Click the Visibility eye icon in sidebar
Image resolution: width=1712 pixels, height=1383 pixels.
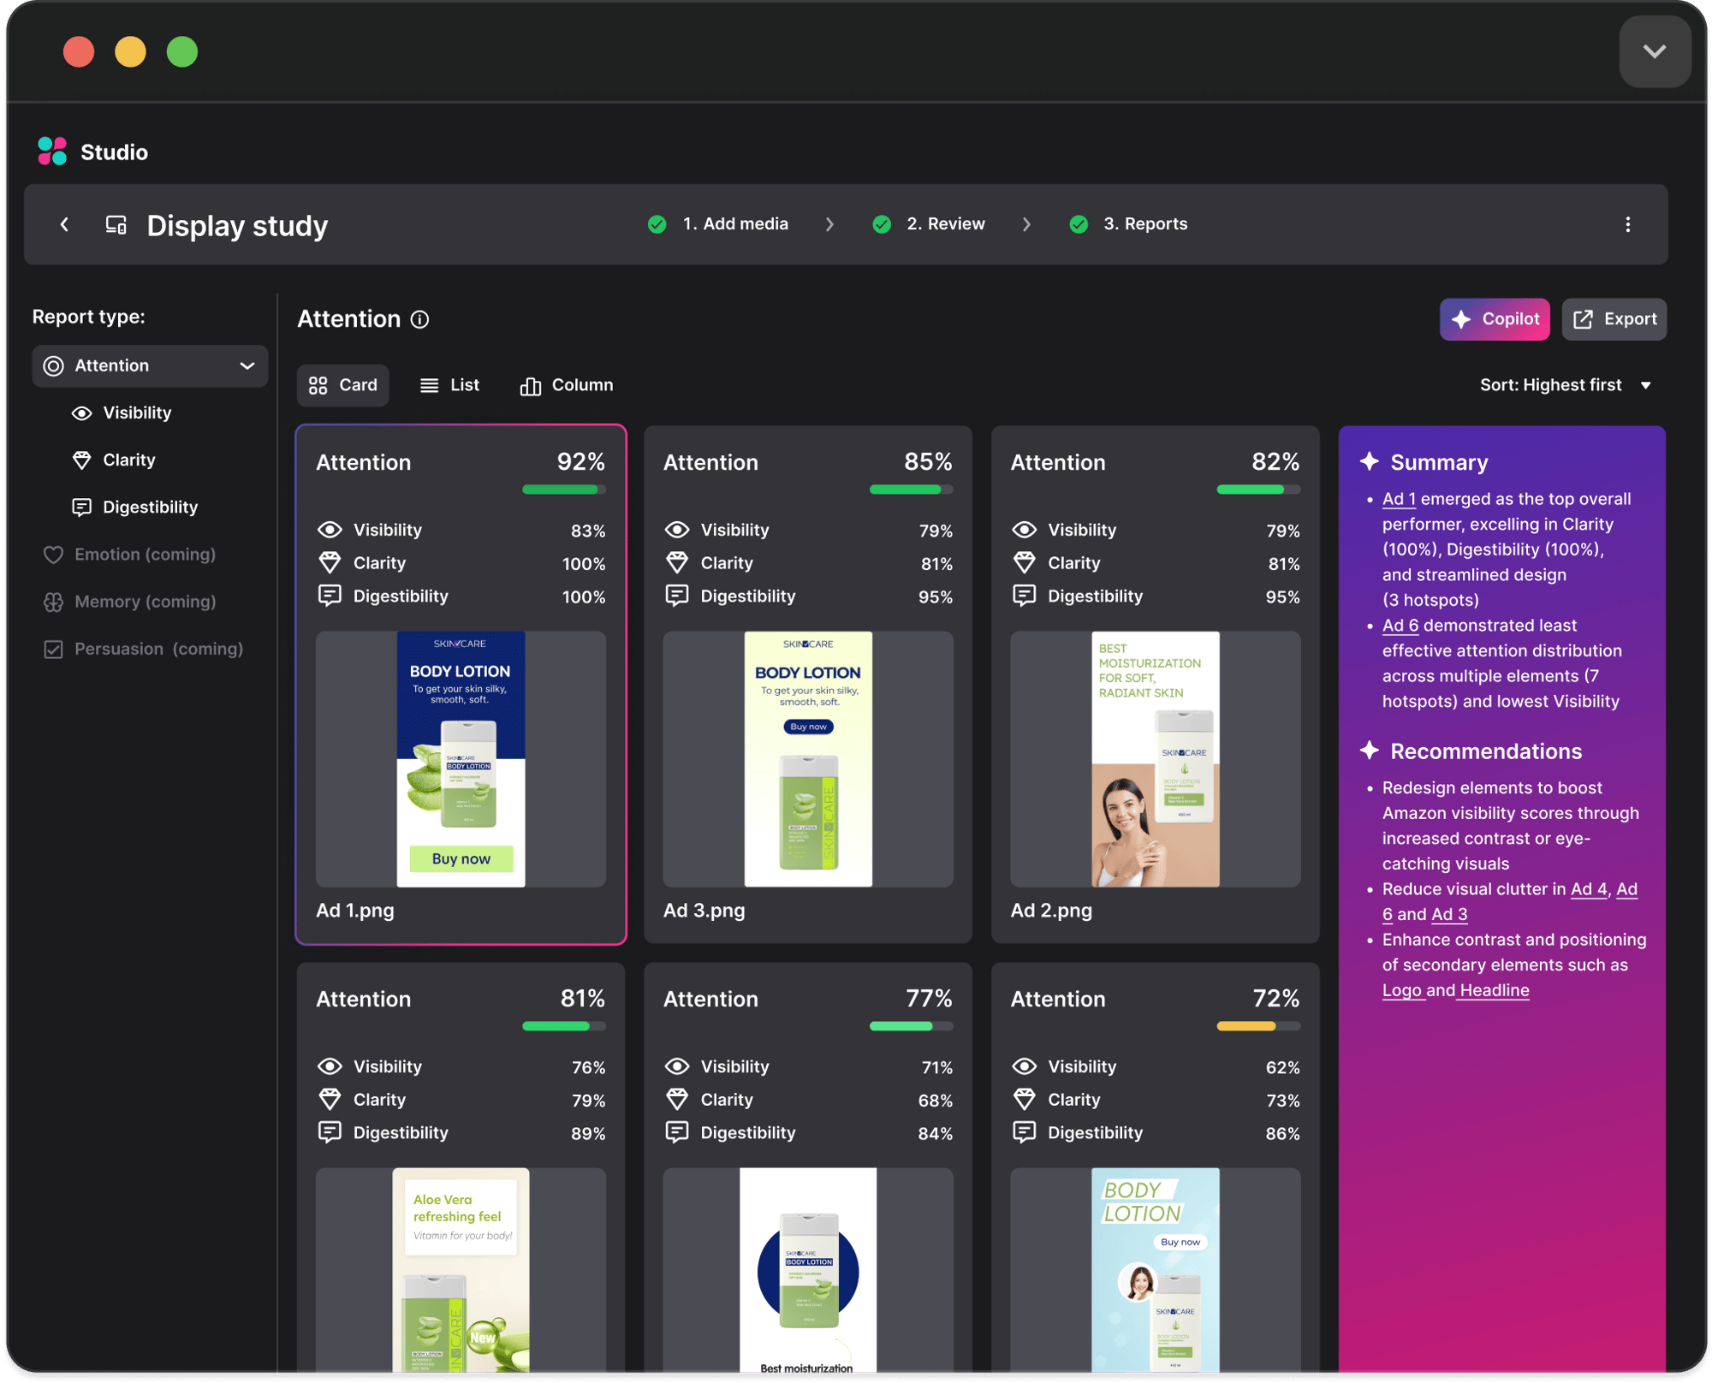81,413
